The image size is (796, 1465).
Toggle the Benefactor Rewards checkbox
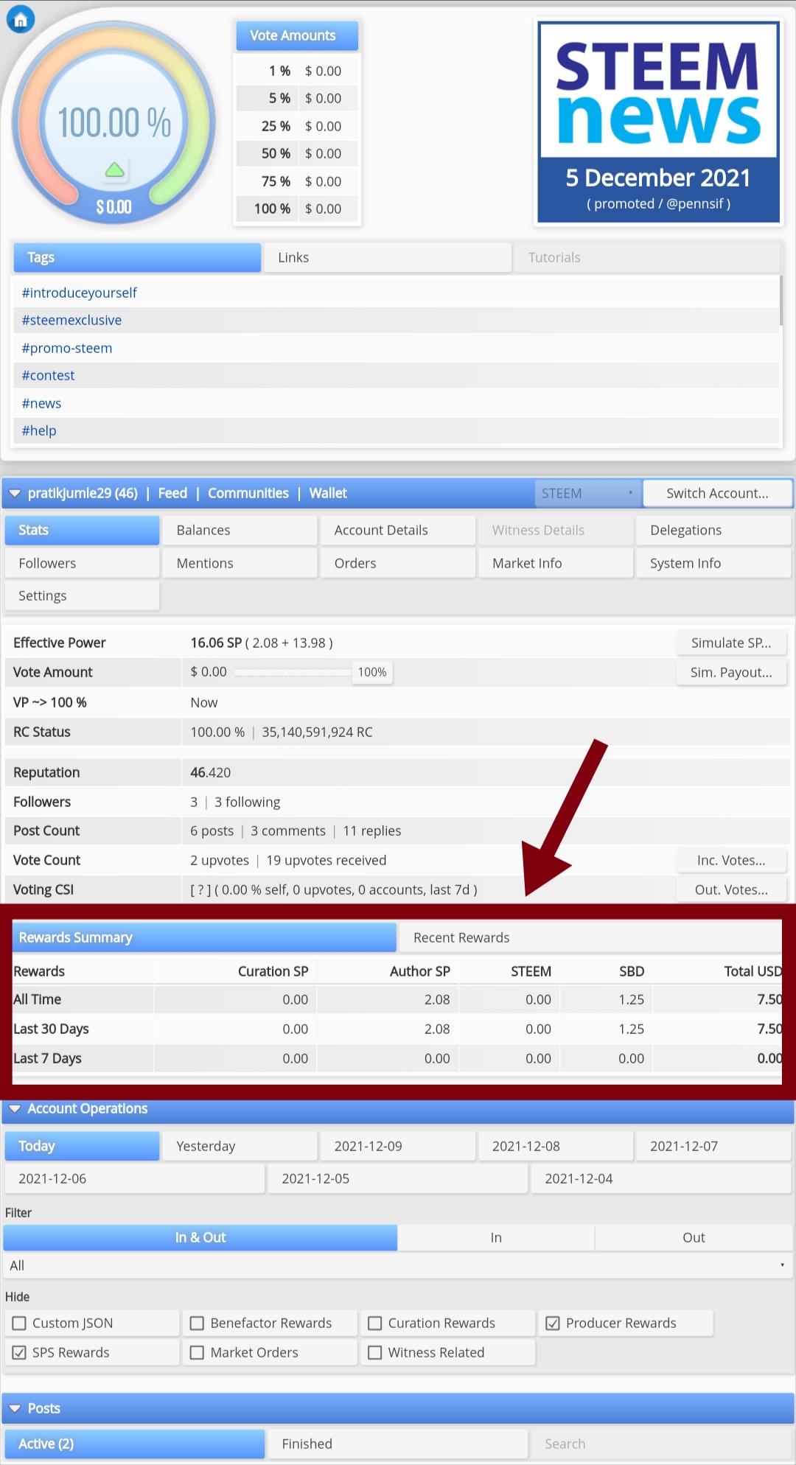(x=197, y=1324)
